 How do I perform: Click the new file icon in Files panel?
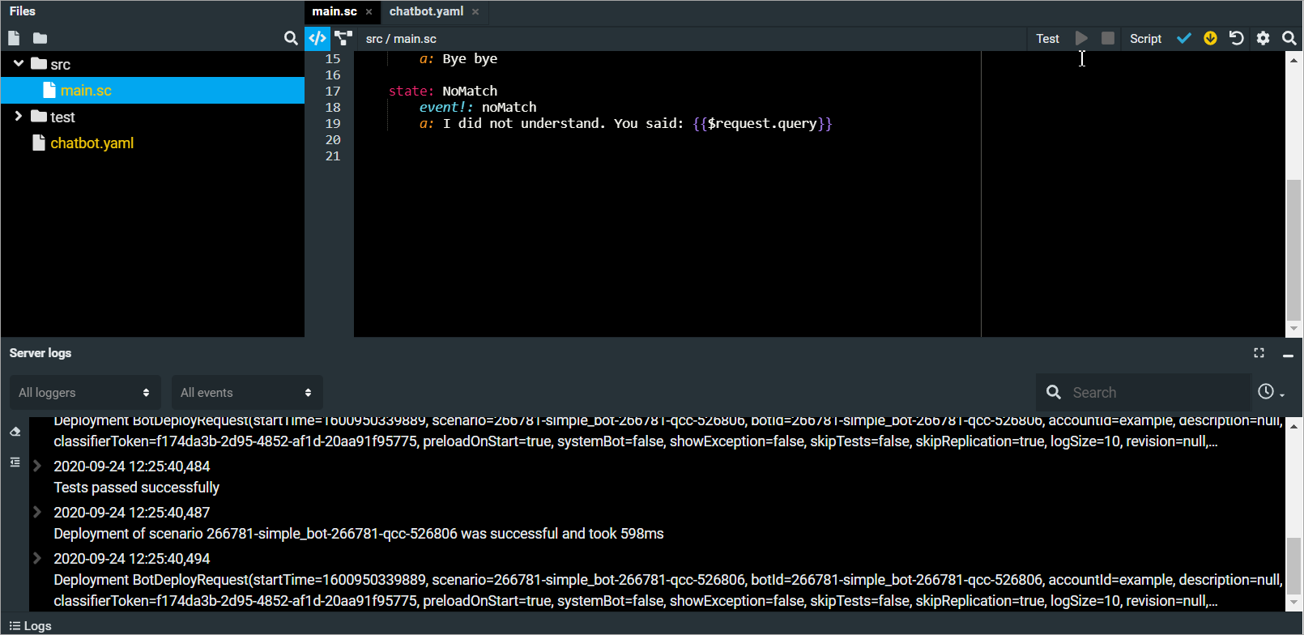[x=14, y=38]
